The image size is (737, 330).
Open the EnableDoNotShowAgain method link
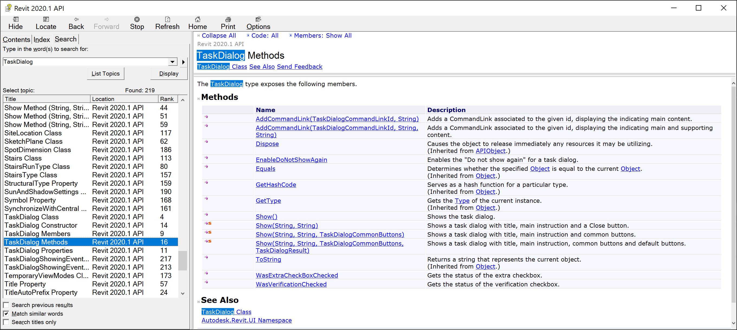point(291,160)
